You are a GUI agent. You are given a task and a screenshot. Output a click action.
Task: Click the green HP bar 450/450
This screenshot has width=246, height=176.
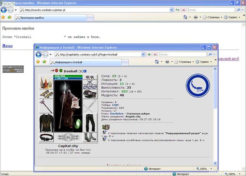[x=68, y=76]
